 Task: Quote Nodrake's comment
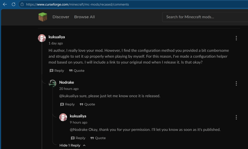pos(87,104)
